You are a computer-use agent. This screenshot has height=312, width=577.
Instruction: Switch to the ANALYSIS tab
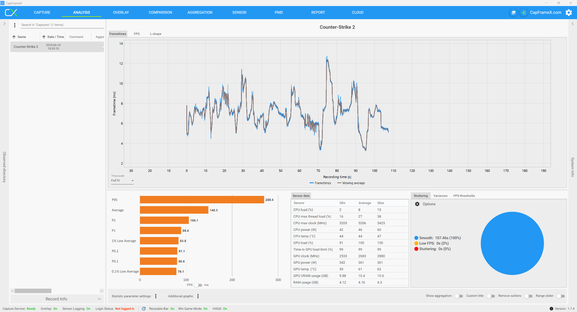[x=81, y=12]
